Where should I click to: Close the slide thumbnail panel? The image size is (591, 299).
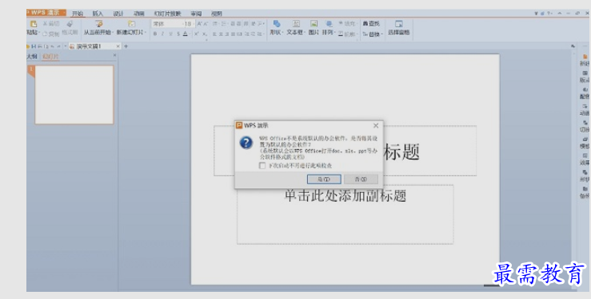click(x=115, y=55)
